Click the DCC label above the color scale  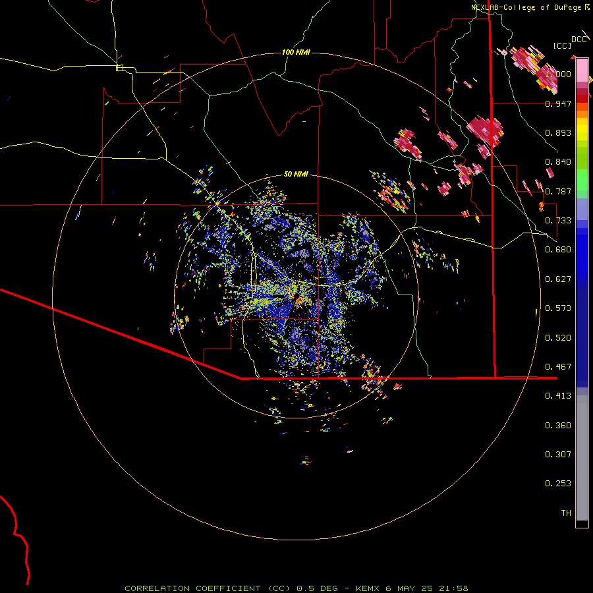tap(579, 40)
